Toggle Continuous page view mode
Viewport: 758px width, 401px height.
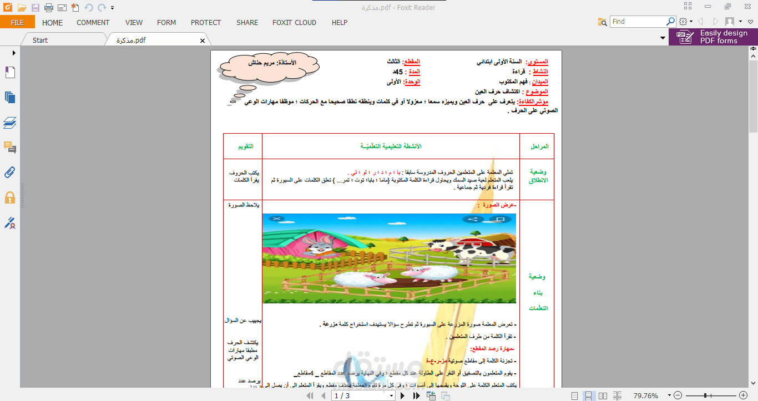589,395
